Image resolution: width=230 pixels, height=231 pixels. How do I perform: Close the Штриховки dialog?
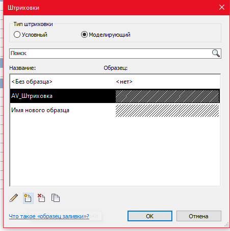tap(222, 7)
